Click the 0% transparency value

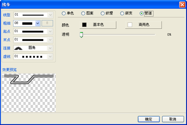point(169,34)
